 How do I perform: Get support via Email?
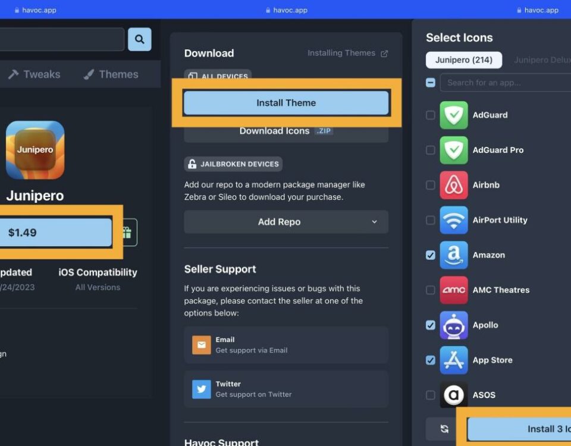coord(286,345)
